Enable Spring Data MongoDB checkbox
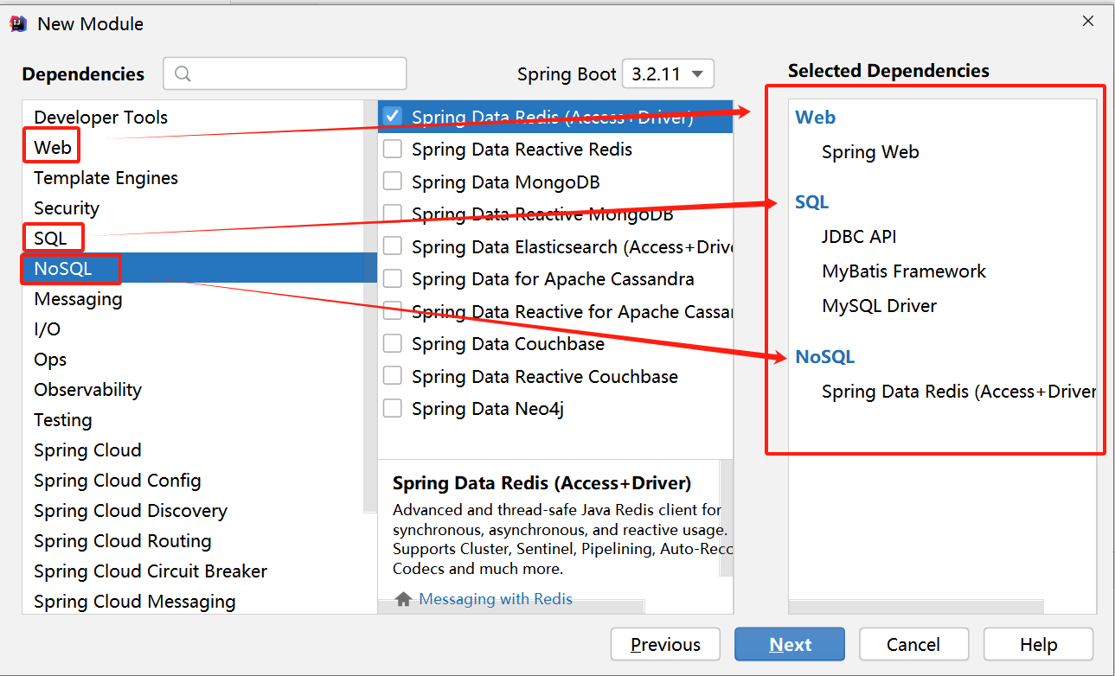The width and height of the screenshot is (1115, 676). point(393,182)
